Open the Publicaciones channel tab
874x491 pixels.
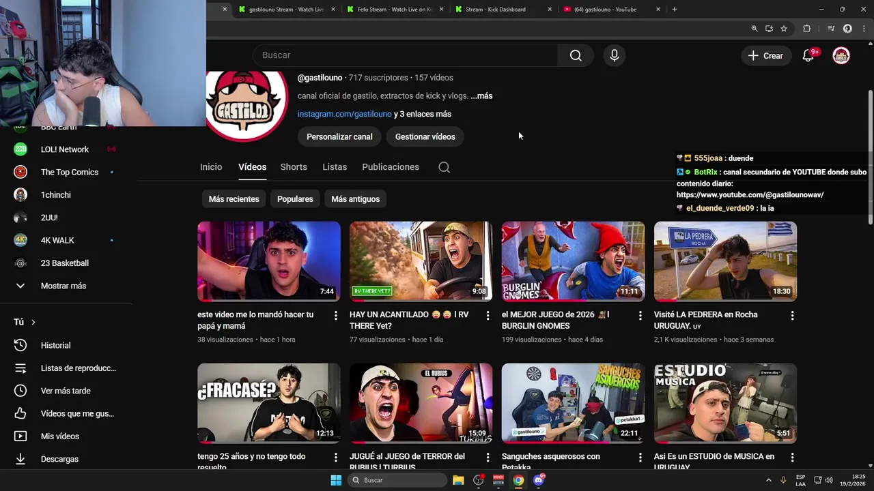pos(391,167)
